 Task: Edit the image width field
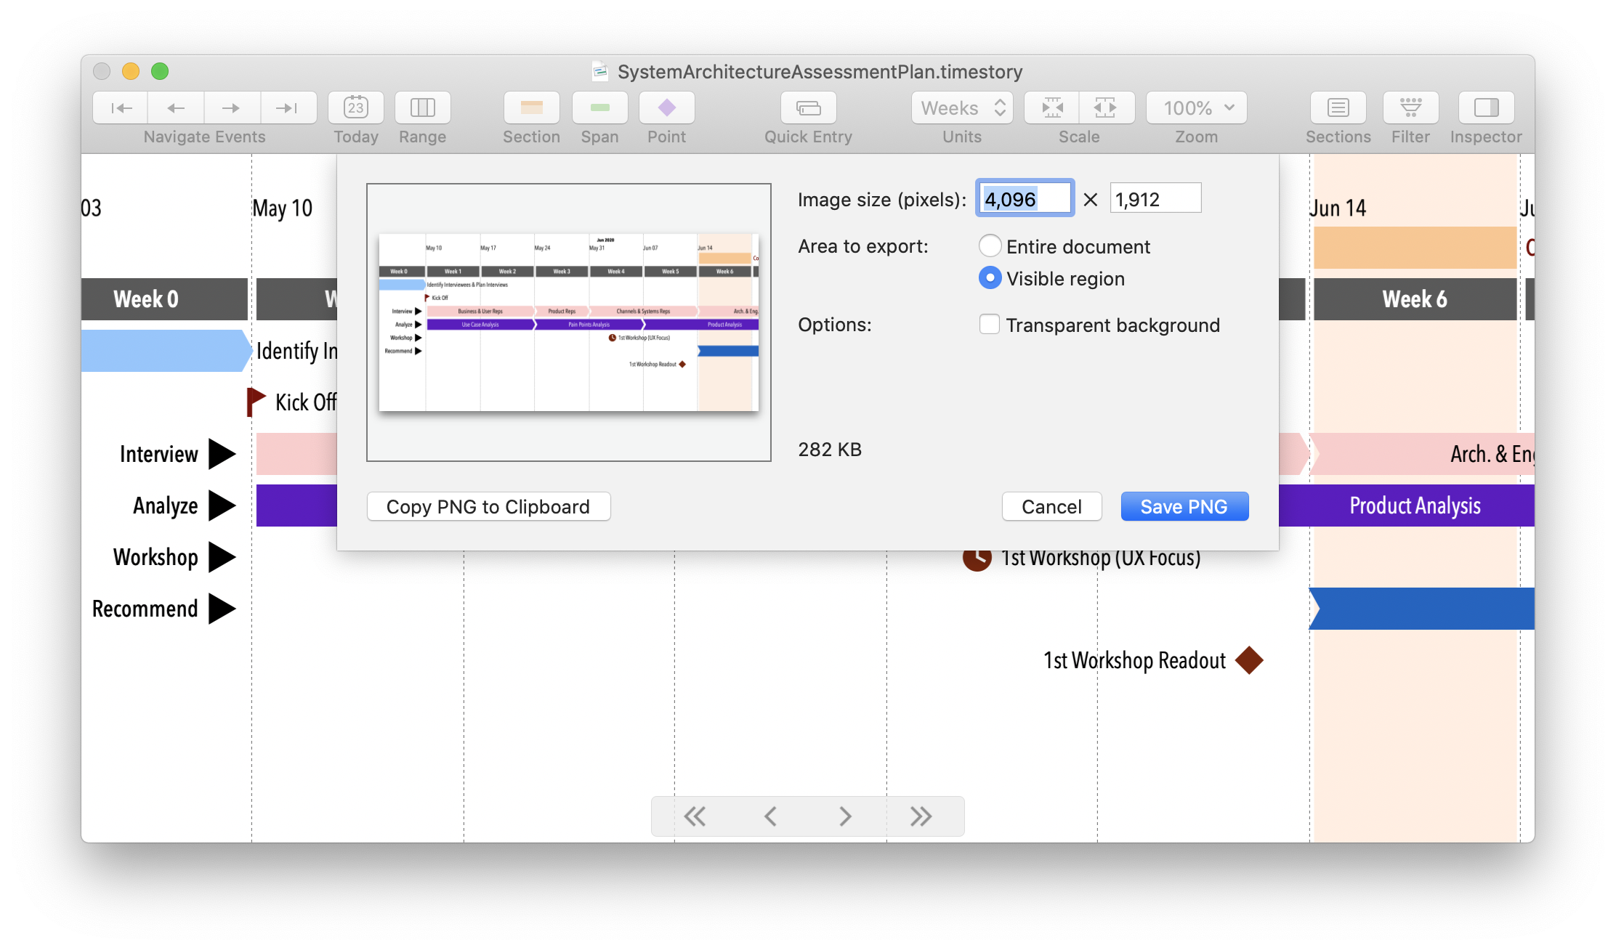(x=1025, y=198)
